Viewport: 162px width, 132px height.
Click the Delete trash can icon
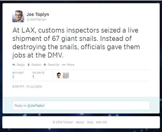tap(29, 65)
